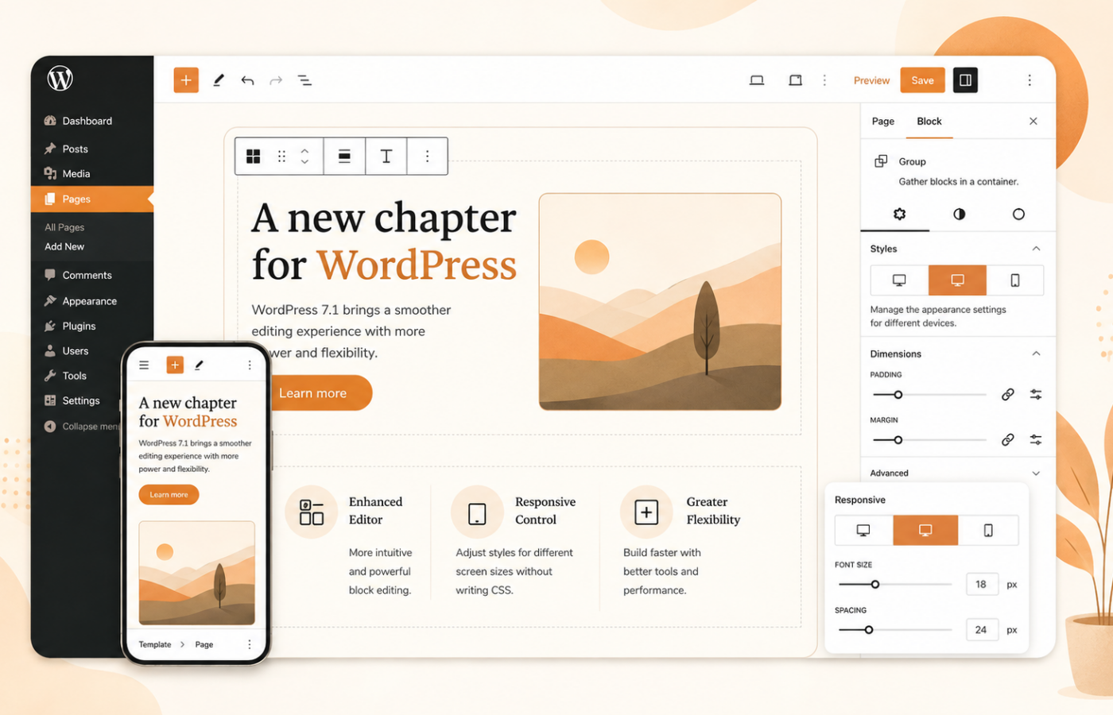Click the Learn more button in the editor canvas
Viewport: 1113px width, 715px height.
[x=322, y=393]
